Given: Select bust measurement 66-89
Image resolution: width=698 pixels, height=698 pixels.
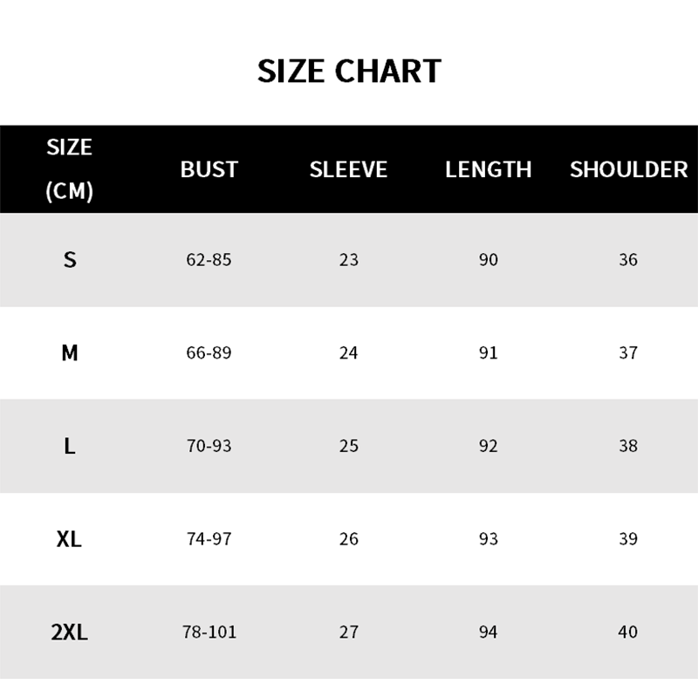Looking at the screenshot, I should (x=209, y=352).
